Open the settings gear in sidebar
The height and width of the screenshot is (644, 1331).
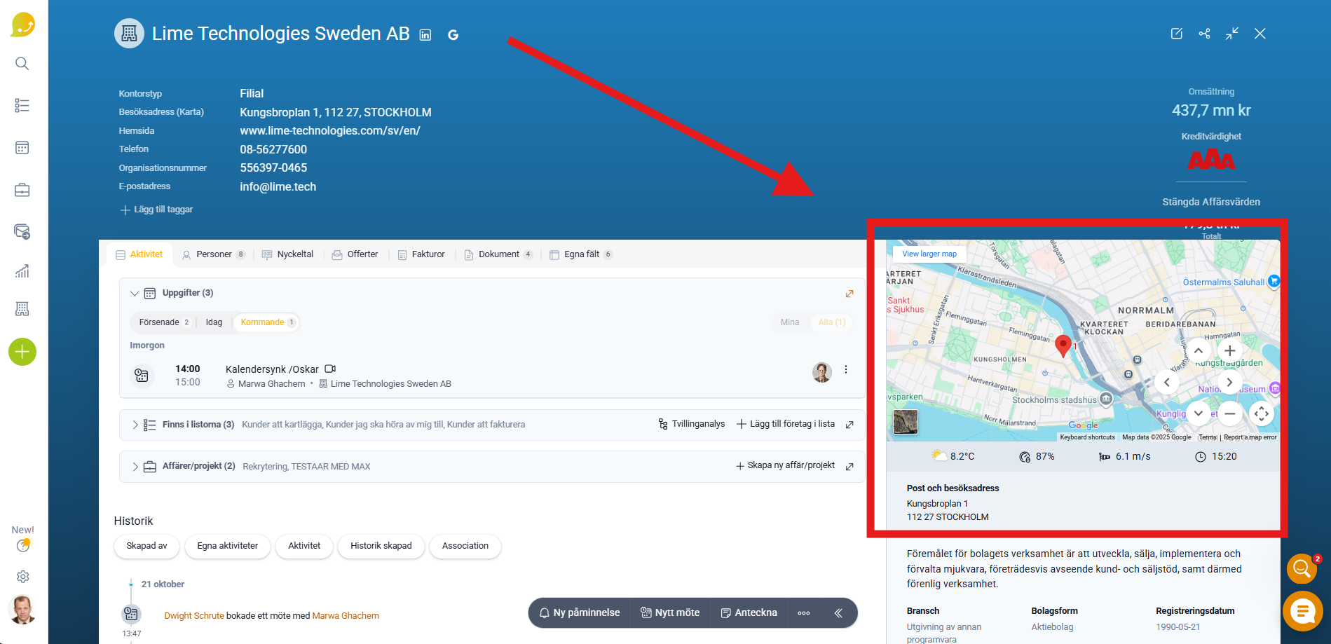coord(23,576)
